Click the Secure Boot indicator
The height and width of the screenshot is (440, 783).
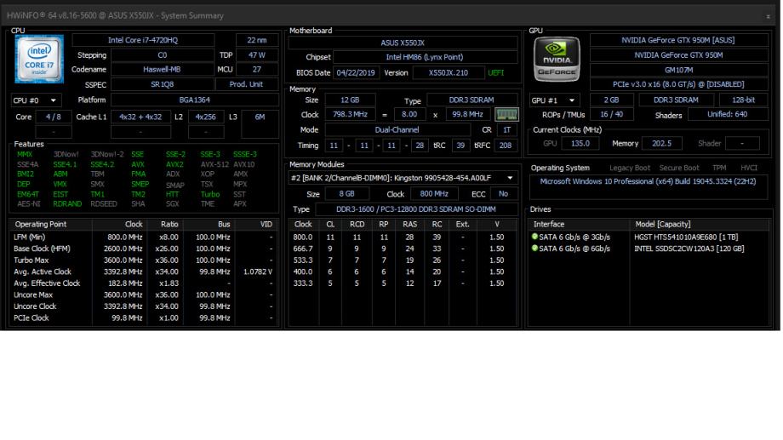coord(679,168)
